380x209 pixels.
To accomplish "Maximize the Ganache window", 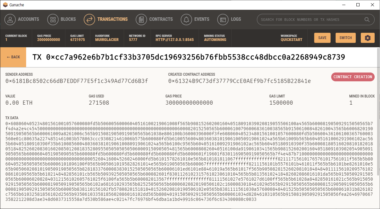I will pos(358,5).
